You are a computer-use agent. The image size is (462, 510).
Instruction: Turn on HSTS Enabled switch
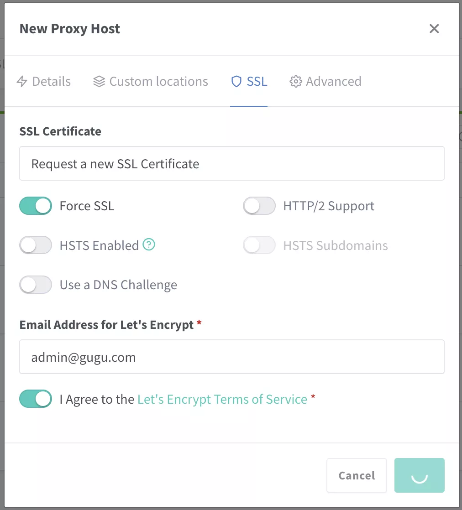pos(36,245)
